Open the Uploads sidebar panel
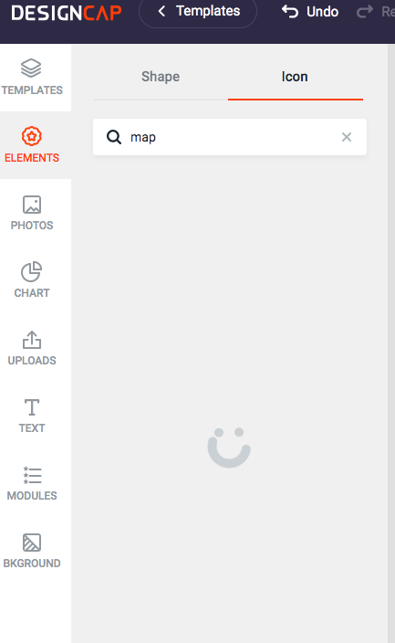The height and width of the screenshot is (643, 395). coord(32,348)
